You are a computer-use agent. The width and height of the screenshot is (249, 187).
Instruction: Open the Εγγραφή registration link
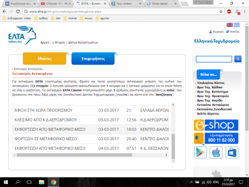(216, 32)
